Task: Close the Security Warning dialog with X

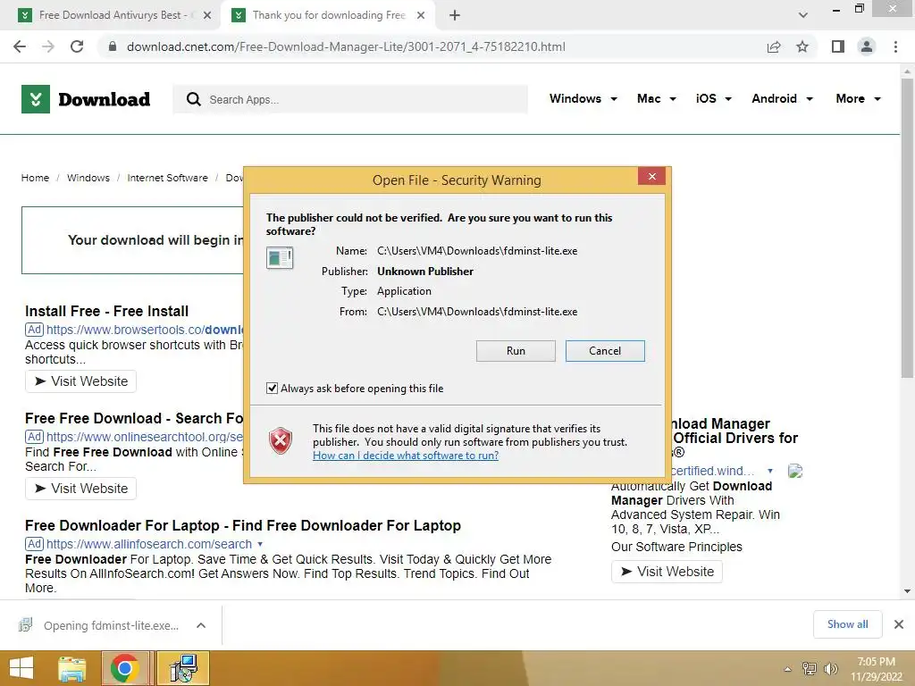Action: (651, 176)
